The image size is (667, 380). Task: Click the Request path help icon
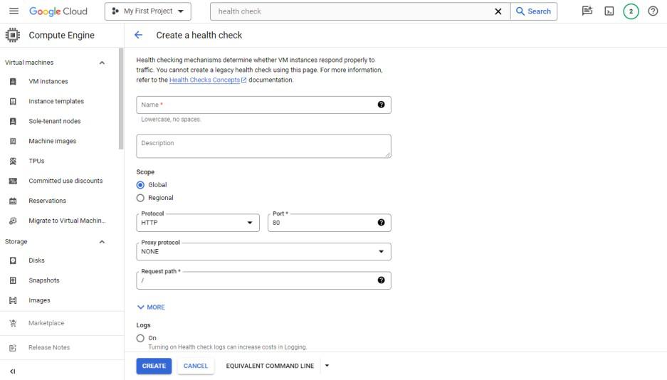coord(381,280)
